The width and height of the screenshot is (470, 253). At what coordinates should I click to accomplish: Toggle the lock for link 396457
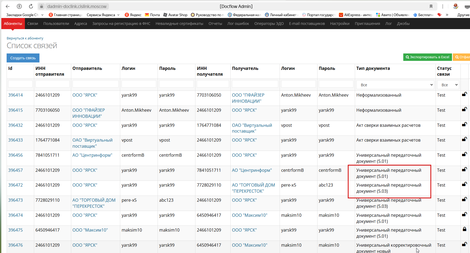tap(464, 169)
